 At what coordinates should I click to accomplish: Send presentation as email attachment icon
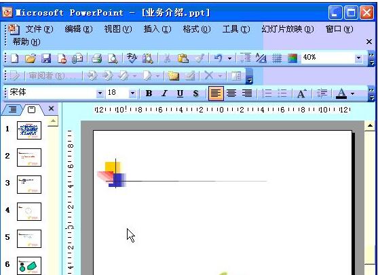77,58
